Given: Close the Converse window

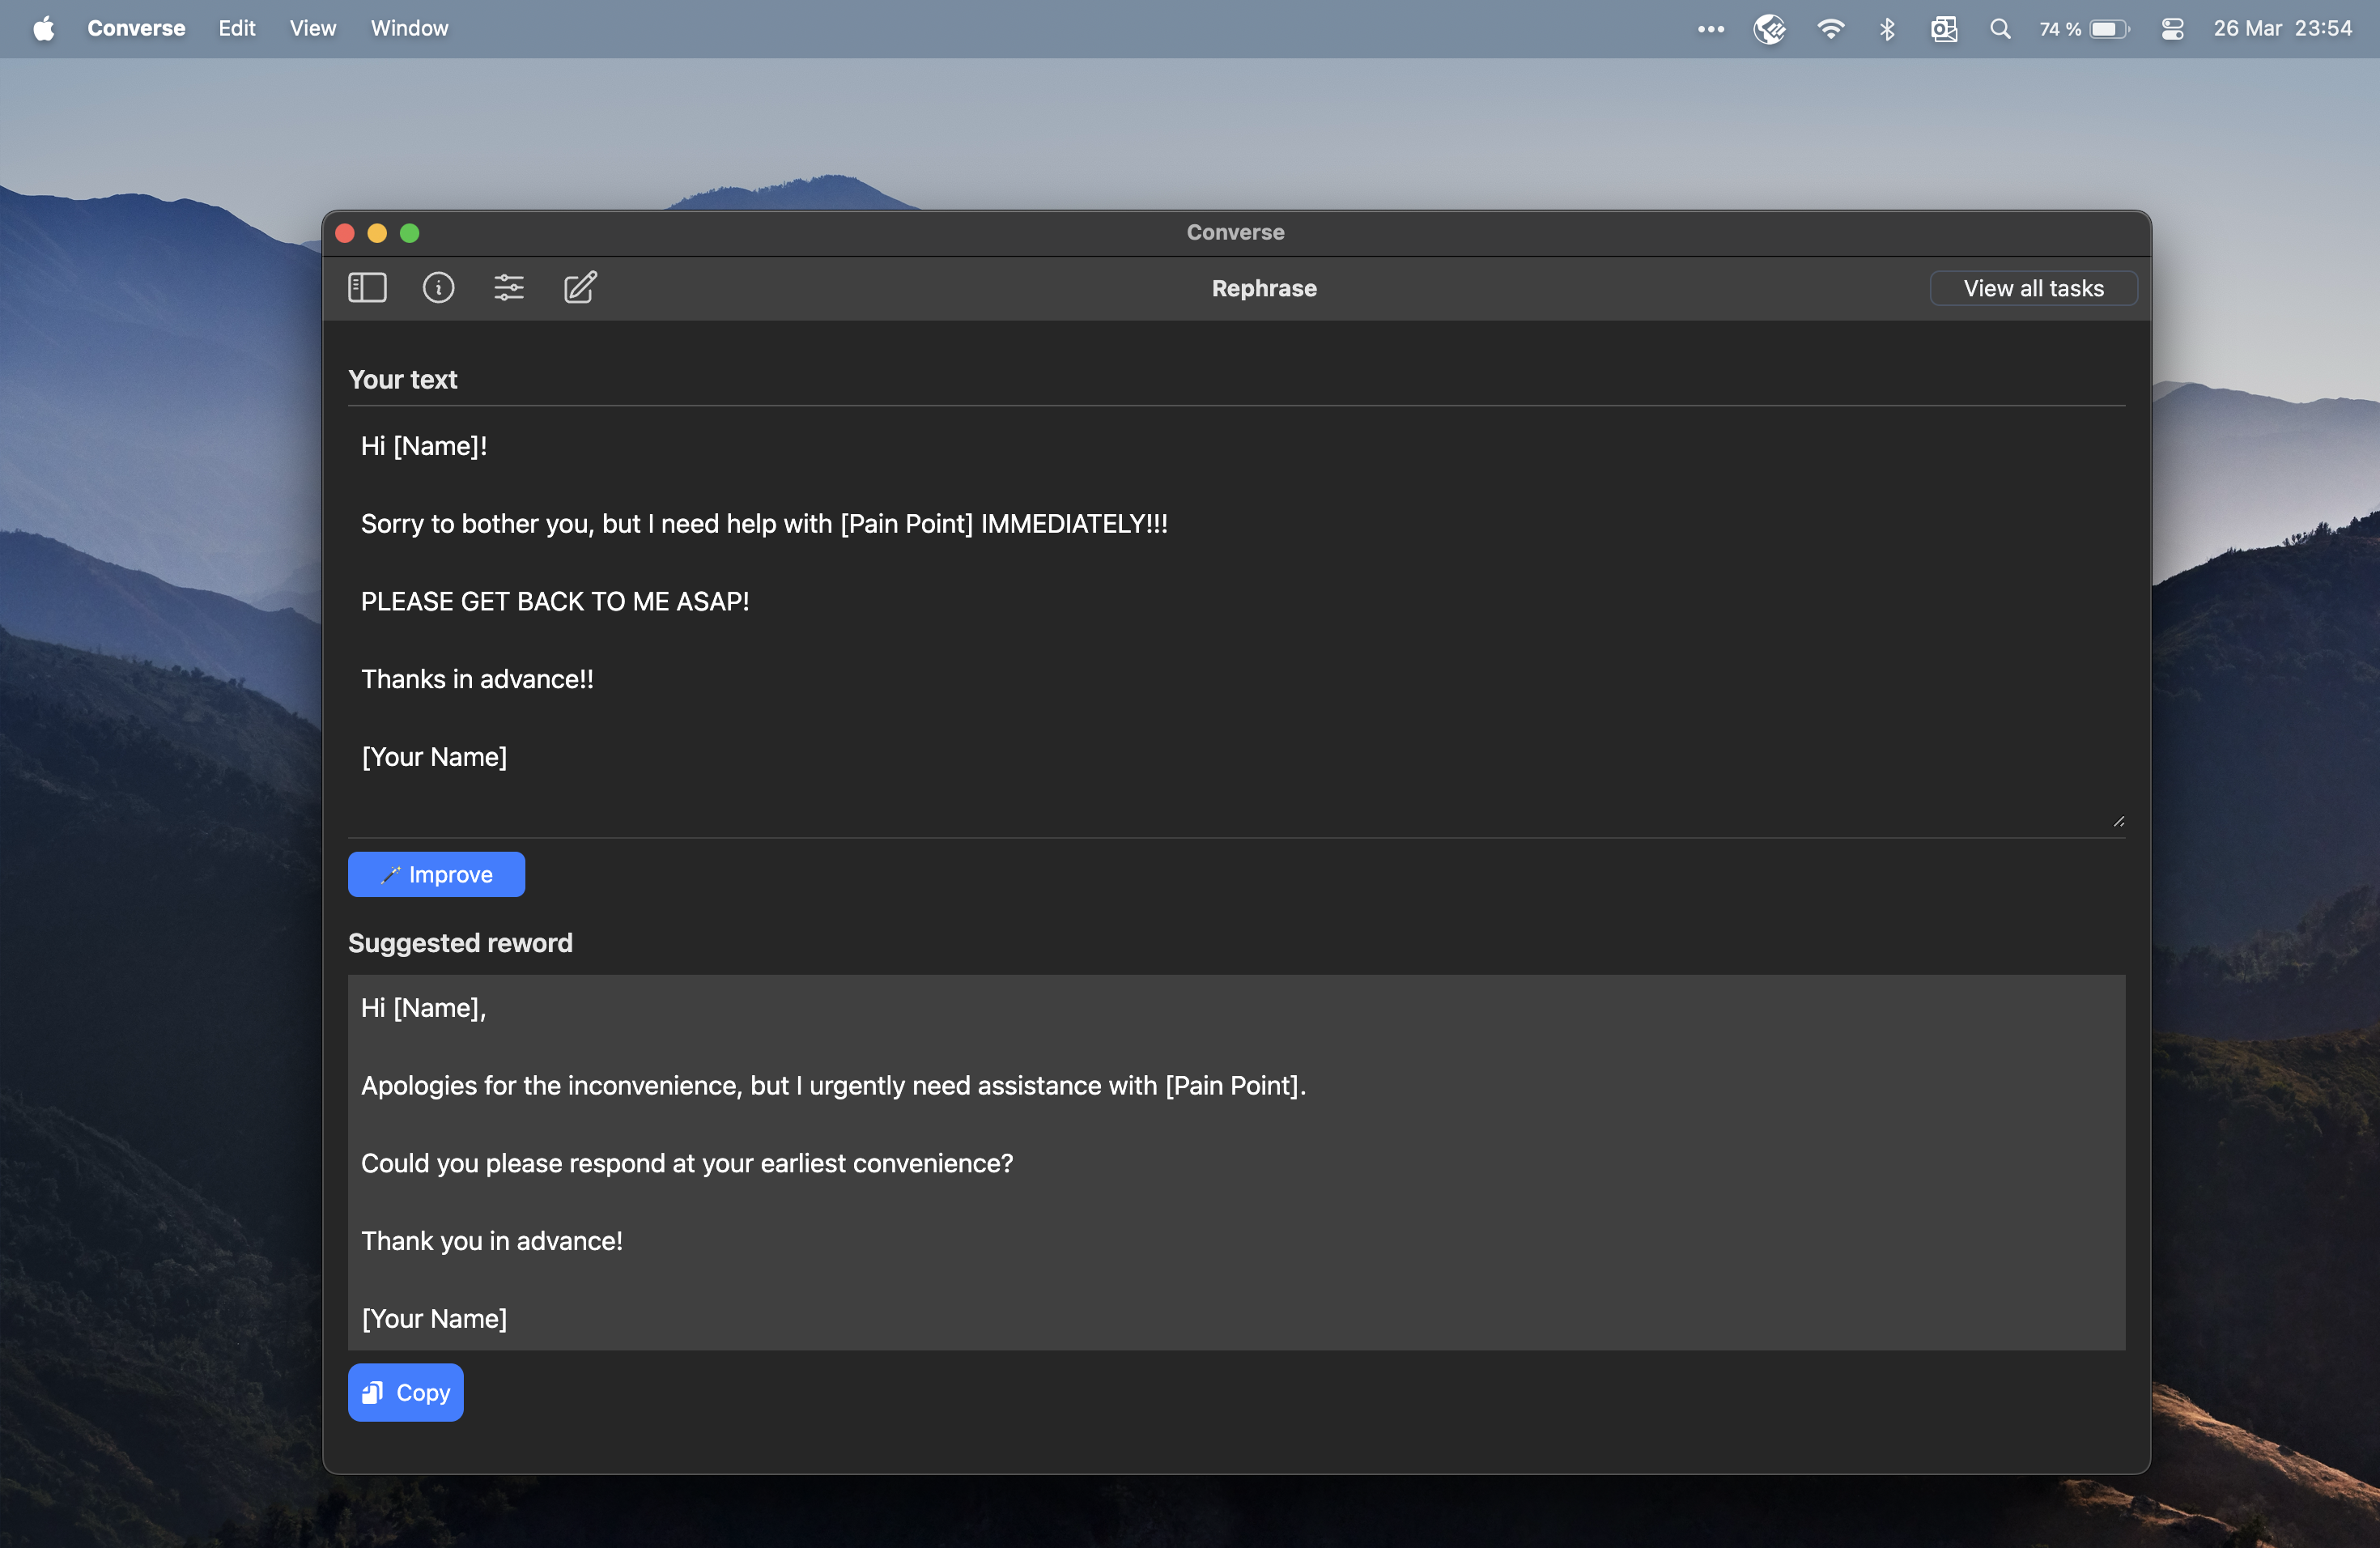Looking at the screenshot, I should [x=345, y=233].
